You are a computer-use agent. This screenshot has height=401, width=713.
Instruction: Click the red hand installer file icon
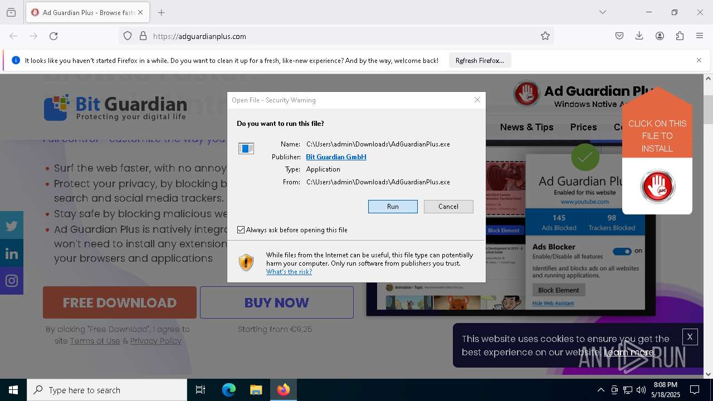(657, 187)
